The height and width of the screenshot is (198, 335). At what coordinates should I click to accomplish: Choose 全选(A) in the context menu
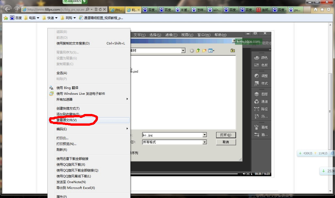pyautogui.click(x=89, y=73)
